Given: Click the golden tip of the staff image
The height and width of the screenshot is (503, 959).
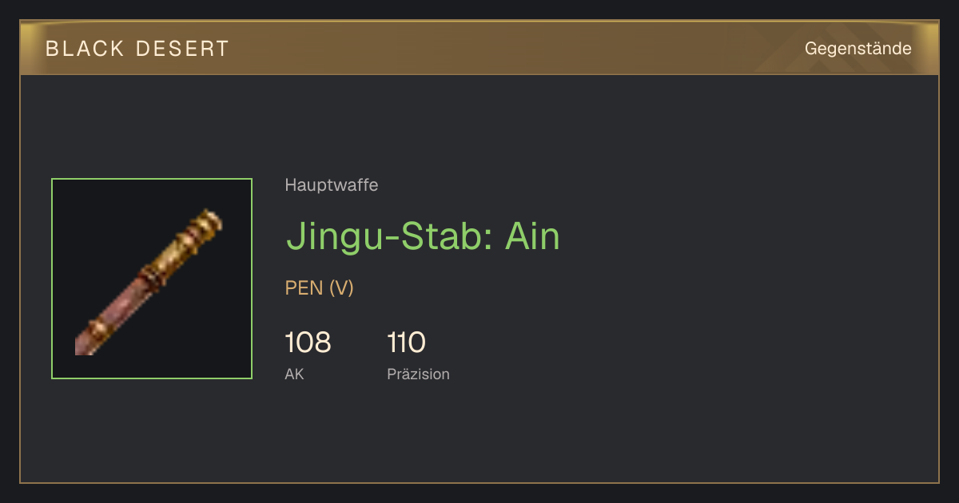Looking at the screenshot, I should (209, 221).
